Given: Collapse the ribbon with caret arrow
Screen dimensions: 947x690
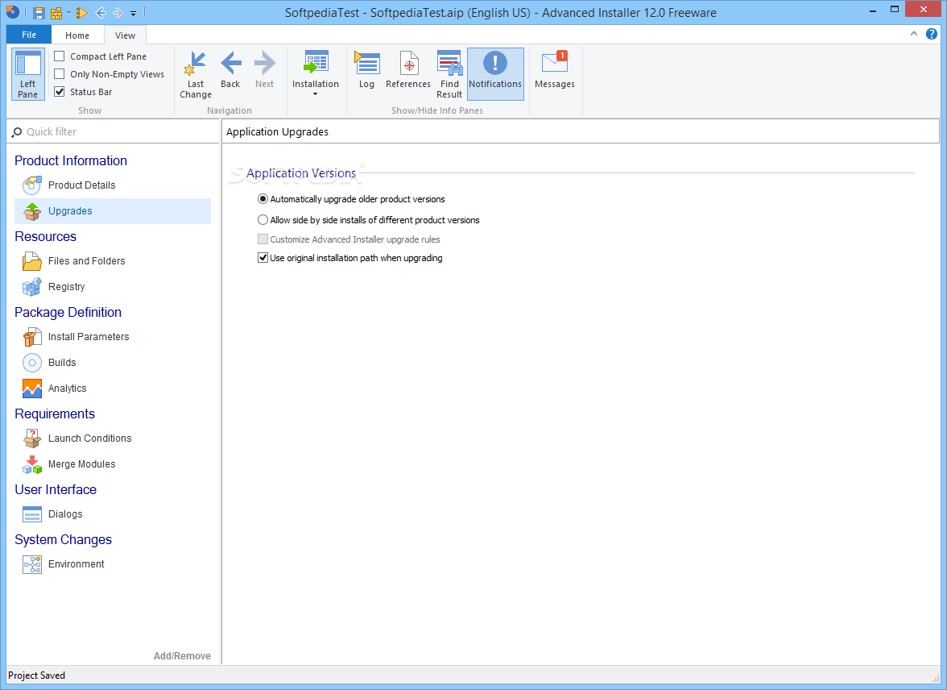Looking at the screenshot, I should [914, 34].
